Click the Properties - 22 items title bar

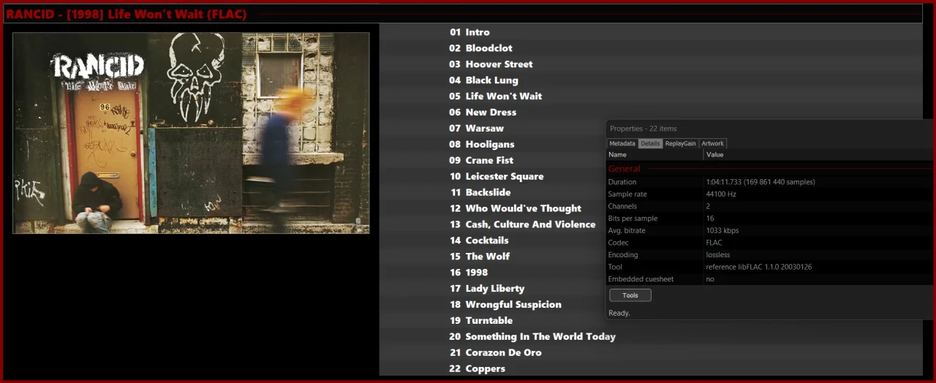tap(771, 129)
